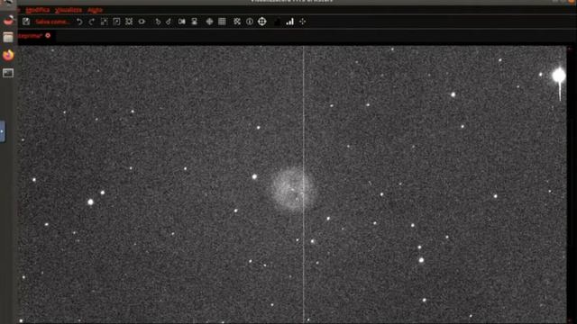Click the dark icon left of the histogram bars
This screenshot has height=324, width=577.
coord(278,22)
